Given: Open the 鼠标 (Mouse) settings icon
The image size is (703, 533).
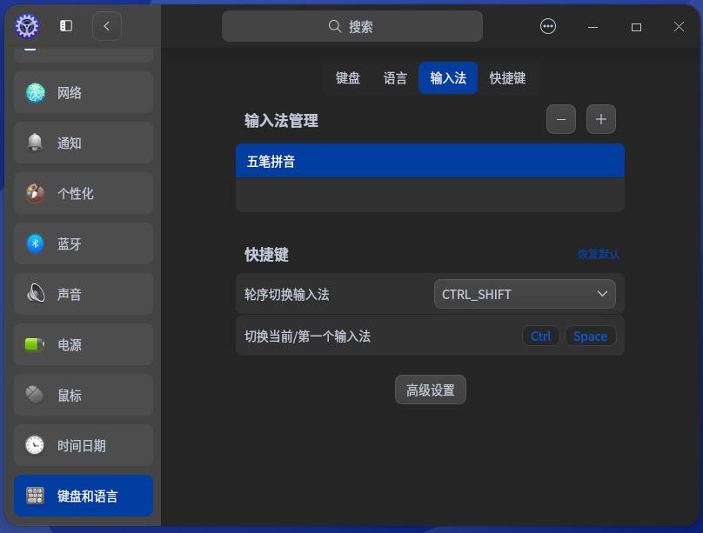Looking at the screenshot, I should 35,395.
